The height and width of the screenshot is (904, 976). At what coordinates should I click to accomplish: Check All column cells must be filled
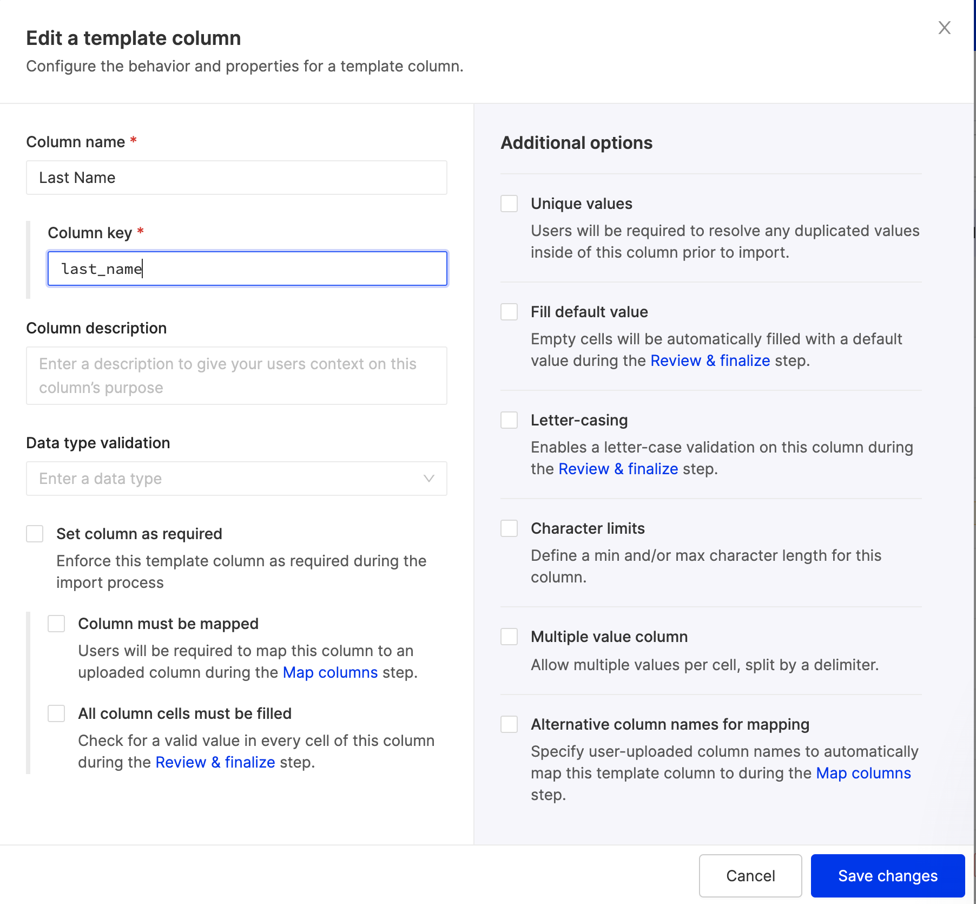57,714
